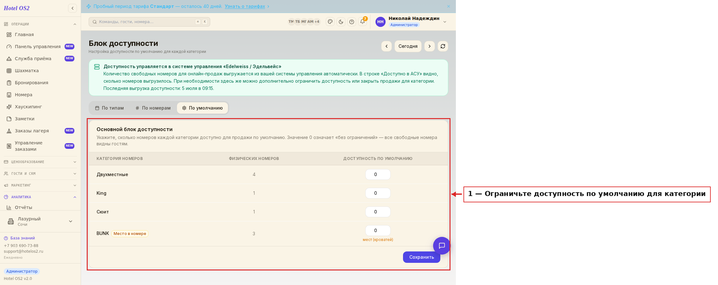718x285 pixels.
Task: Open the Лазурный hotel selector
Action: [x=40, y=221]
